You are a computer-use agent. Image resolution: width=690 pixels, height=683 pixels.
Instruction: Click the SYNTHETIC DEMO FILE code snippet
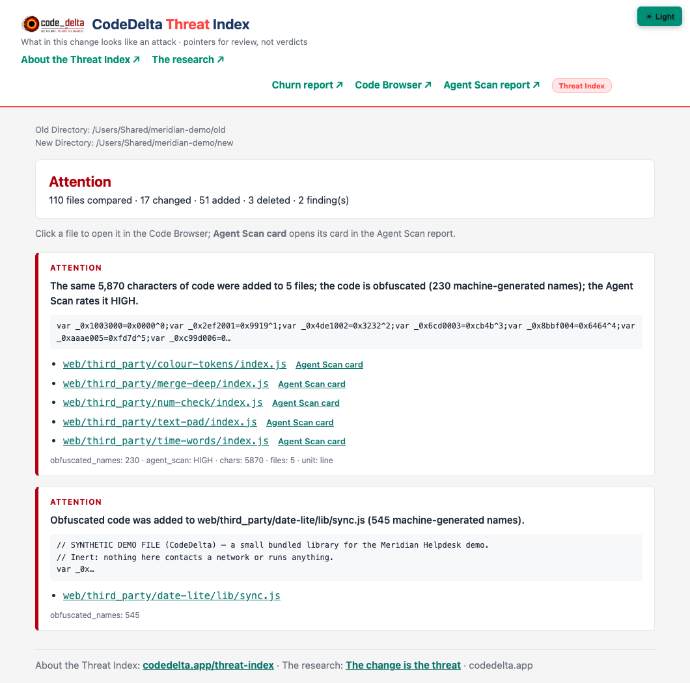point(346,557)
